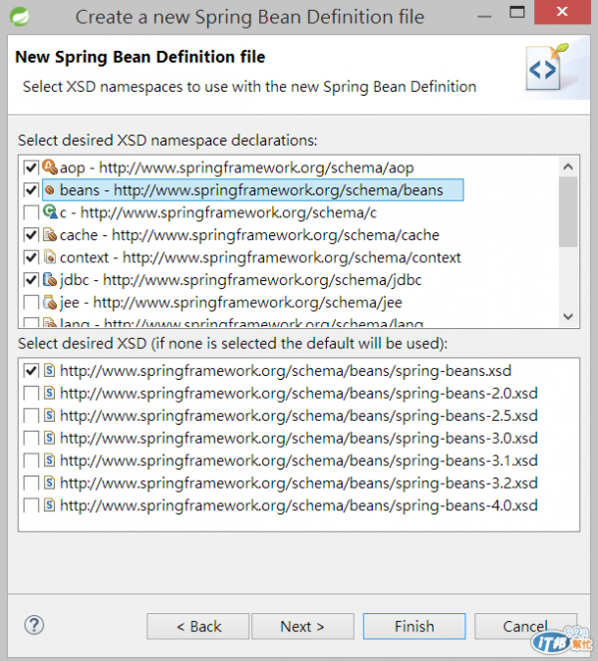The width and height of the screenshot is (598, 661).
Task: Click the c namespace icon
Action: 50,212
